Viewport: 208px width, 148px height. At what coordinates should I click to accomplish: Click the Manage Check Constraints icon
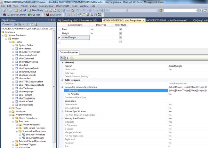pyautogui.click(x=95, y=15)
